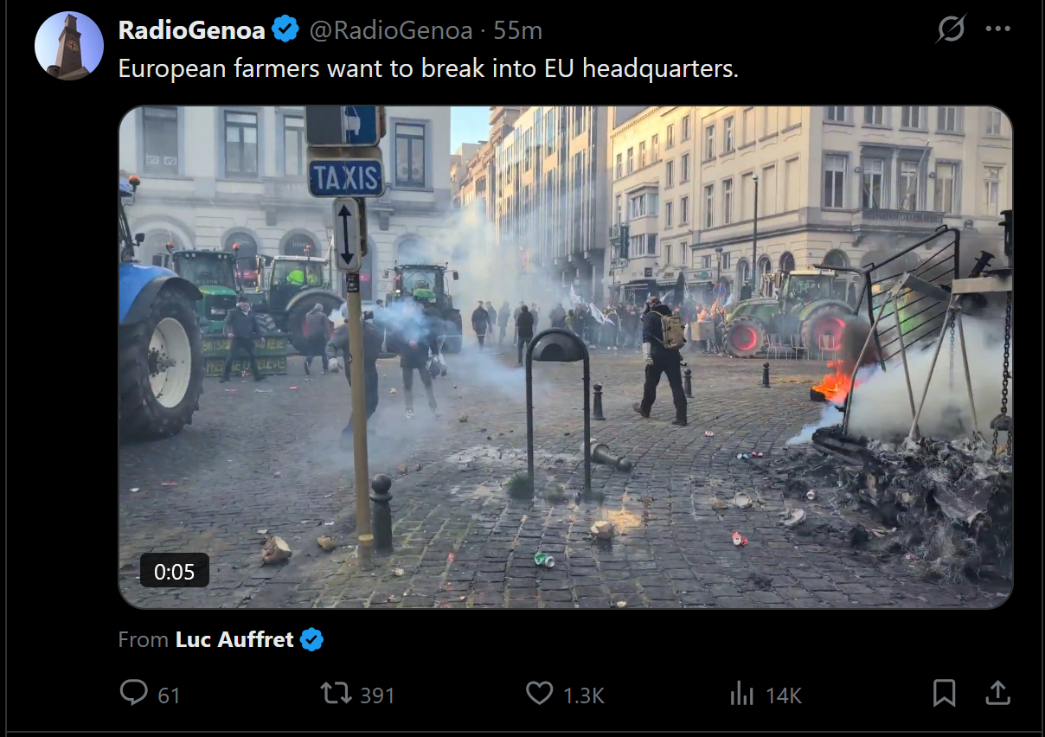
Task: Bookmark this post
Action: [945, 693]
